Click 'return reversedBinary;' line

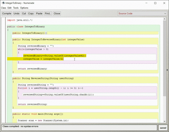click(x=32, y=69)
